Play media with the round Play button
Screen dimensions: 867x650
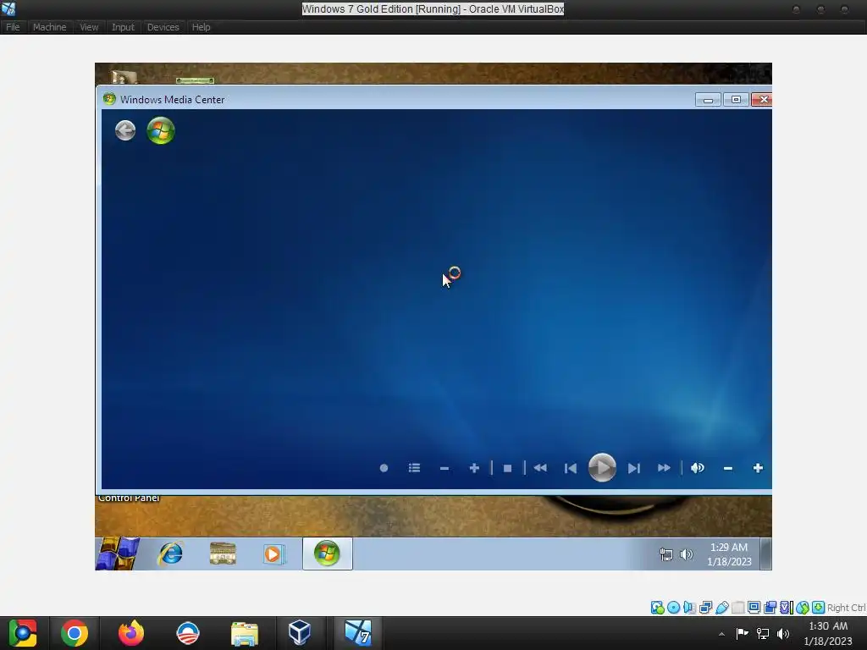point(602,467)
